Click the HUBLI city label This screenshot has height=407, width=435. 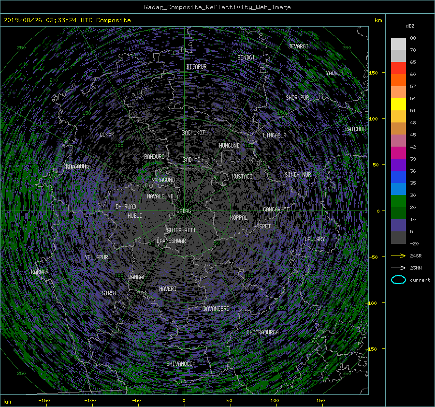[135, 215]
